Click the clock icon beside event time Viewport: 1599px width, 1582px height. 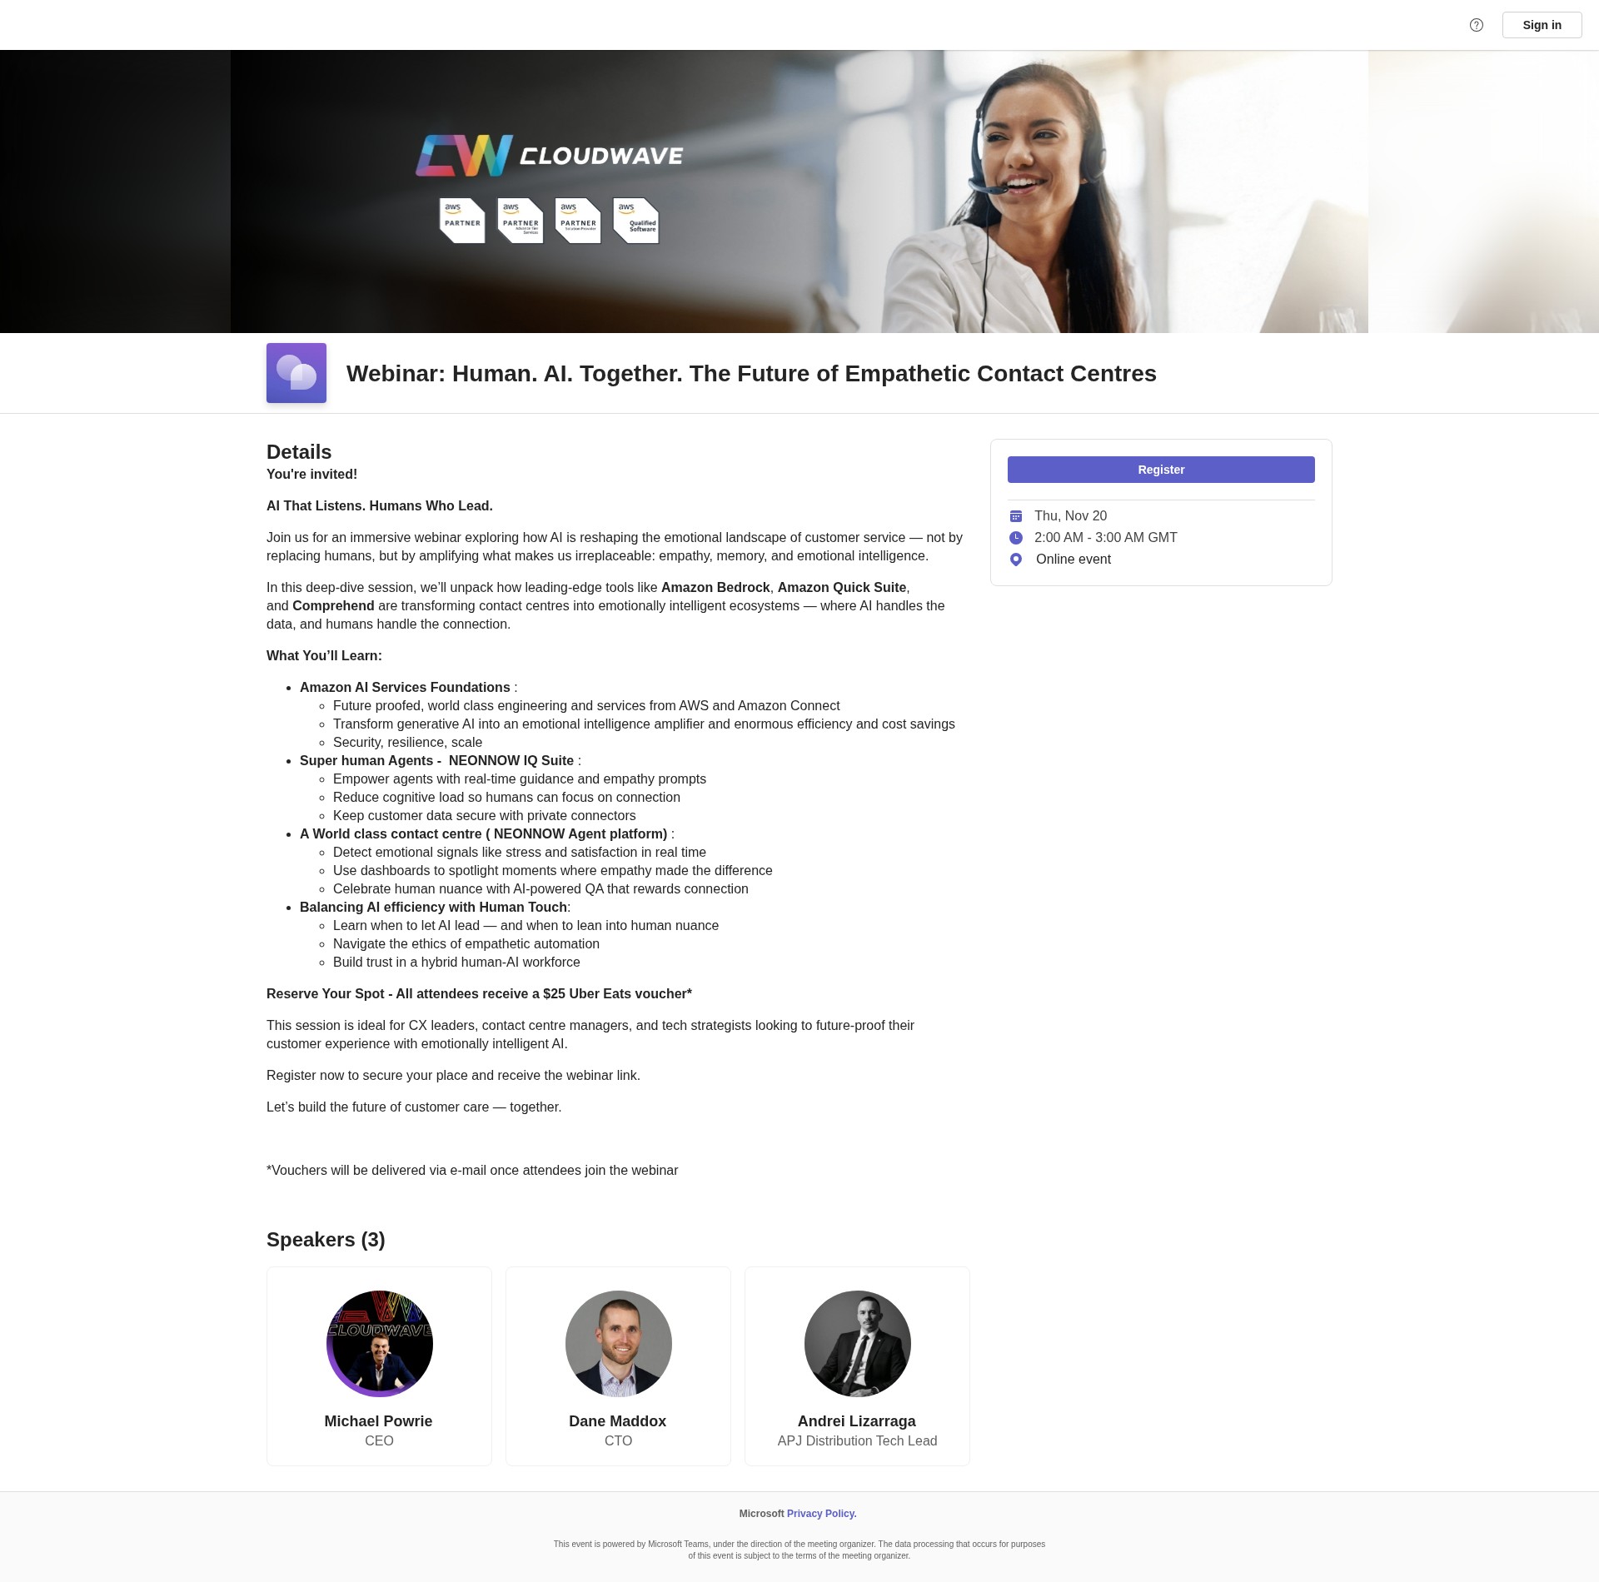(1016, 538)
